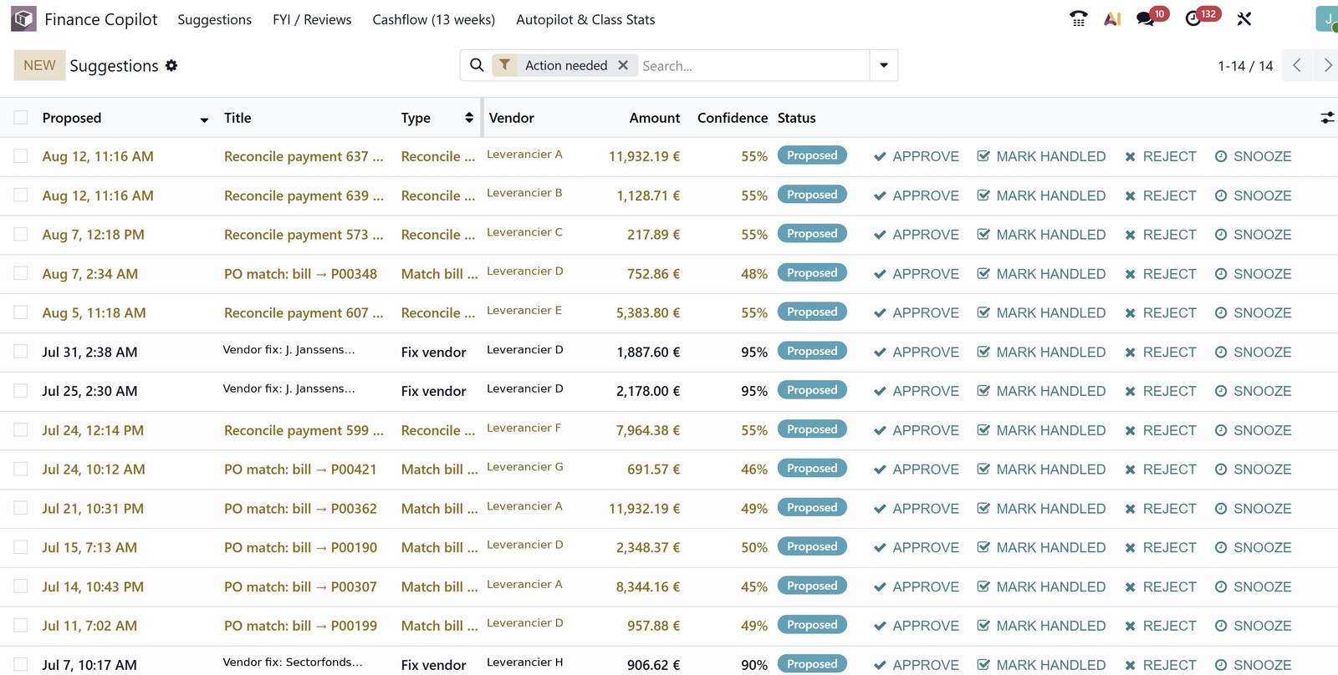
Task: Open the gear settings icon next to Suggestions
Action: click(x=171, y=65)
